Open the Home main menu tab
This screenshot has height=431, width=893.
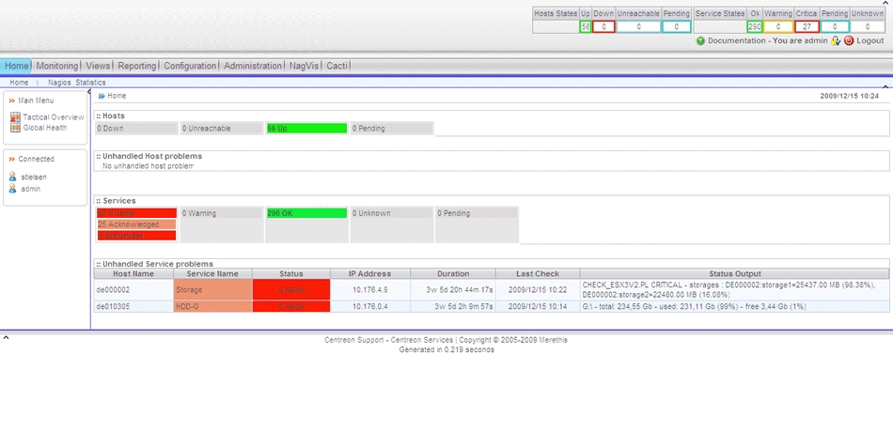click(17, 66)
